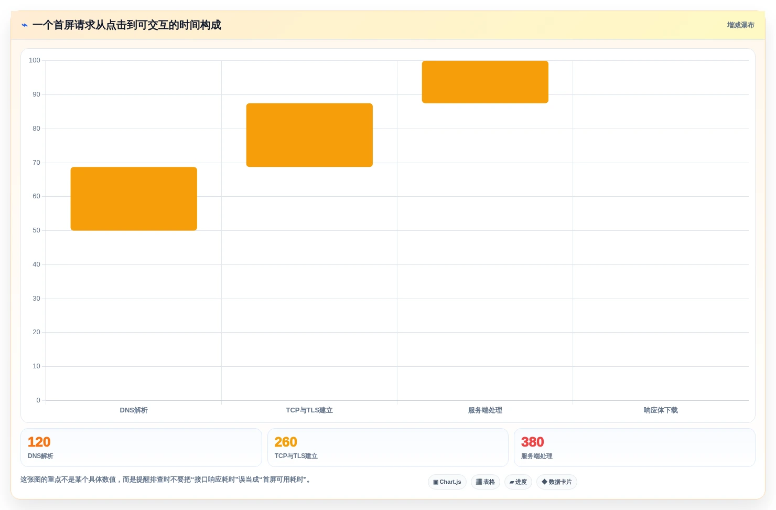The image size is (776, 510).
Task: Click the footnote sentence starting 这张图的重点
Action: (166, 480)
